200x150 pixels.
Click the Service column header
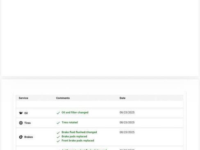[x=23, y=98]
